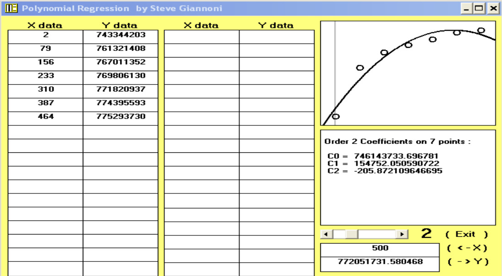Click the scrollbar left arrow for order

326,234
